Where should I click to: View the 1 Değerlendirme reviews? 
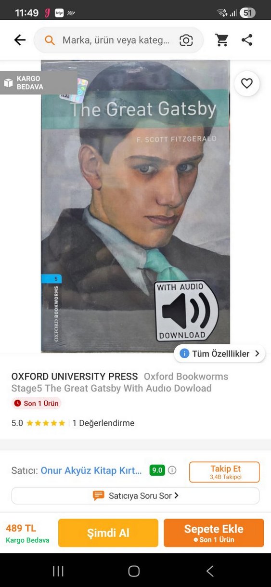coord(103,423)
